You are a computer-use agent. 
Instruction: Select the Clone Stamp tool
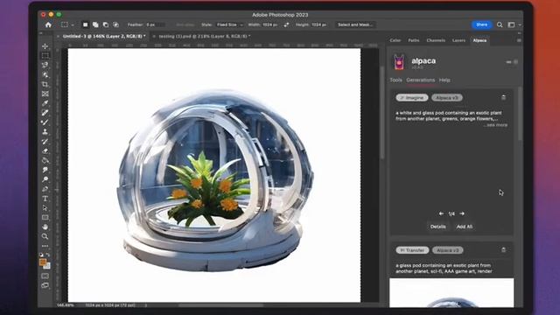pos(45,132)
